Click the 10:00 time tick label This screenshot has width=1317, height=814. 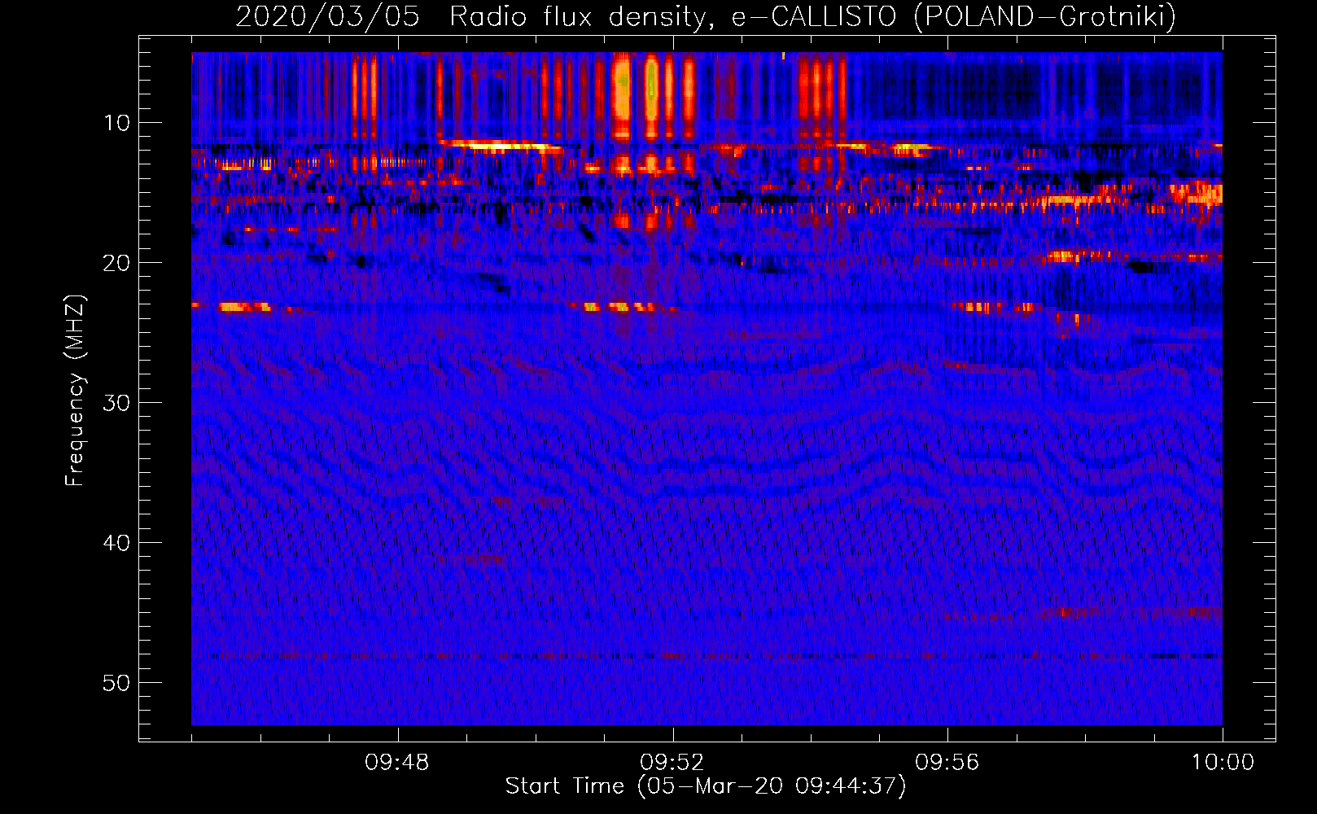(1223, 763)
